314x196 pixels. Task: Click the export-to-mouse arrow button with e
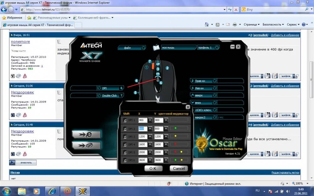[86, 134]
